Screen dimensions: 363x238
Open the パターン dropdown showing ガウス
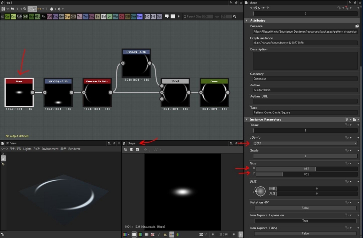tap(305, 143)
